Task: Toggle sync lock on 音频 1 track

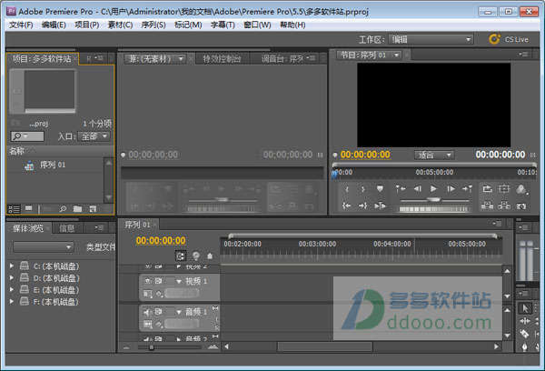Action: (x=158, y=312)
